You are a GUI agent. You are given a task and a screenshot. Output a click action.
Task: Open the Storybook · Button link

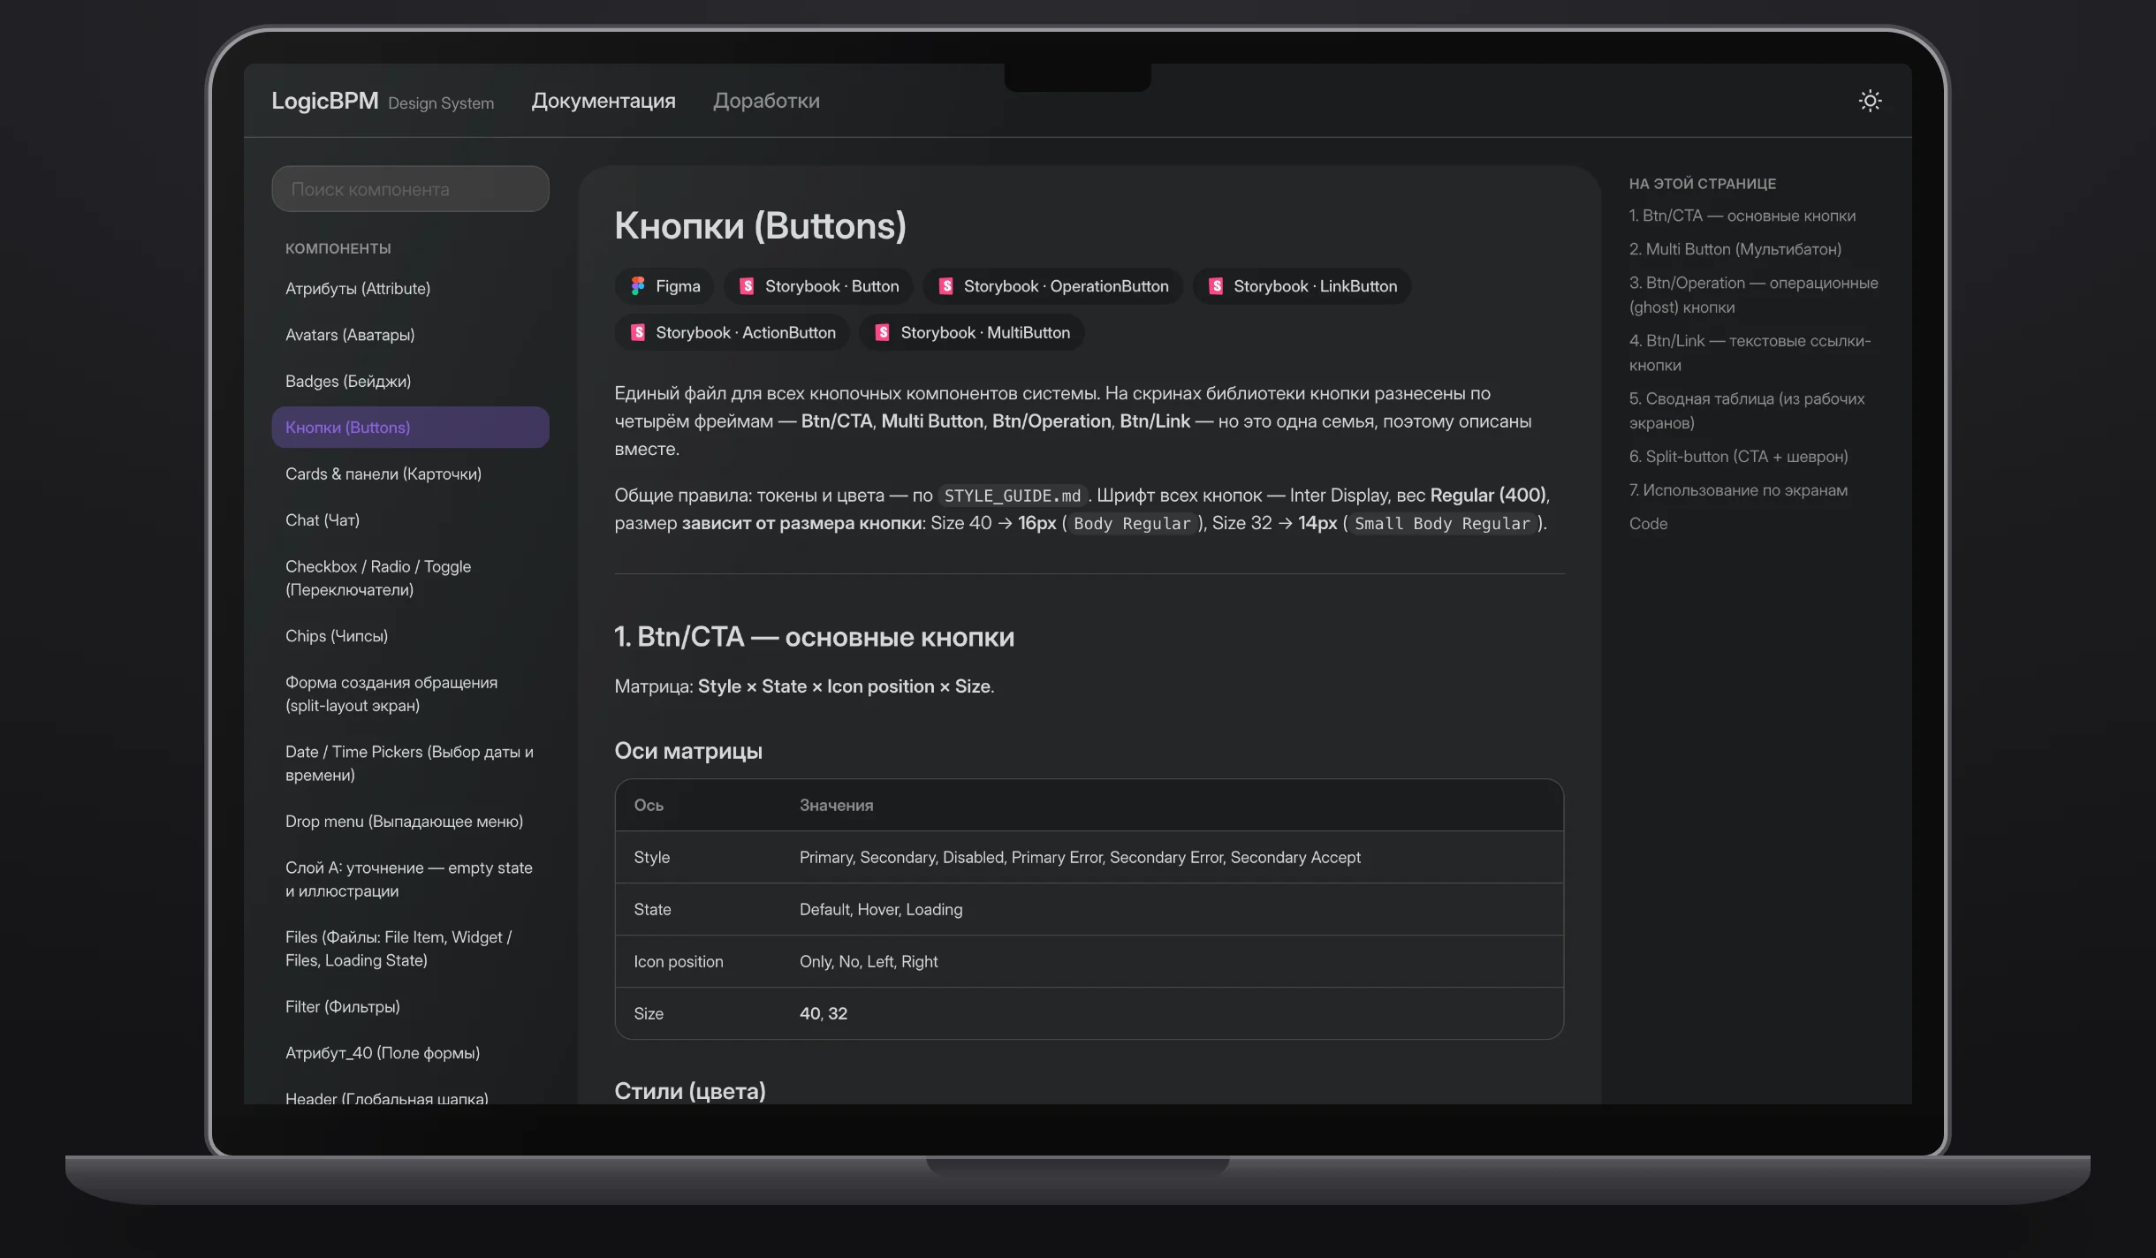point(818,286)
